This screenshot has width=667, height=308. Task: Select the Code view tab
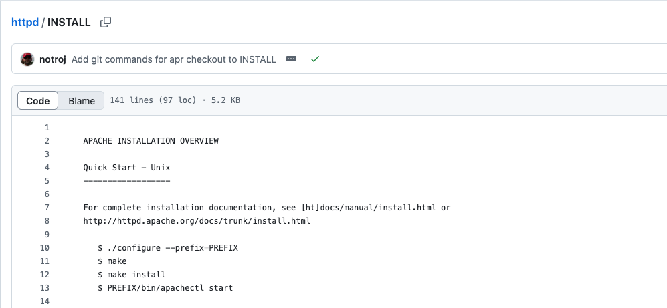click(38, 101)
